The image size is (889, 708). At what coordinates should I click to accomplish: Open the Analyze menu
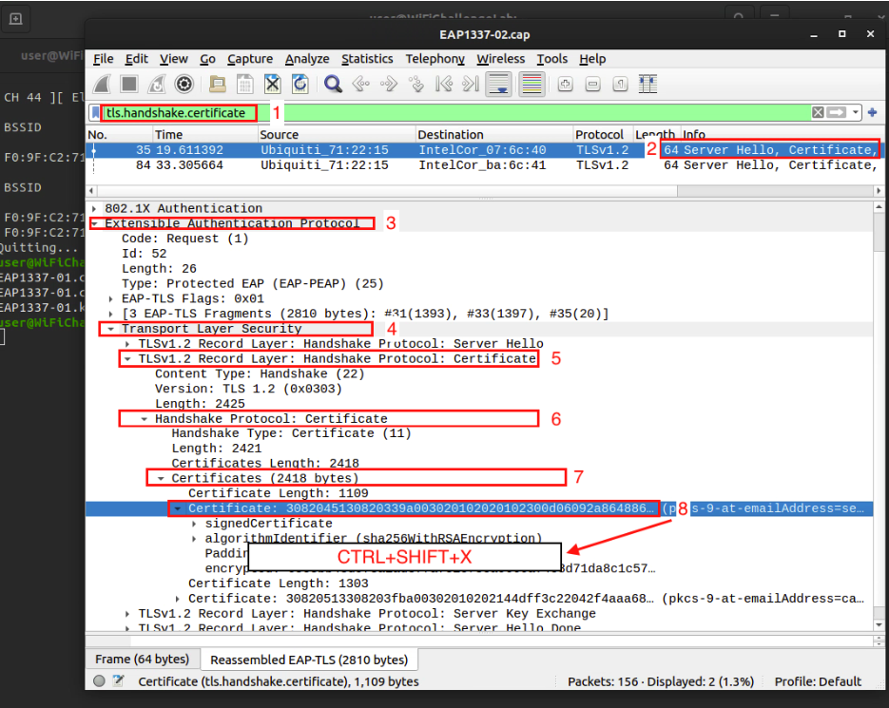click(307, 59)
